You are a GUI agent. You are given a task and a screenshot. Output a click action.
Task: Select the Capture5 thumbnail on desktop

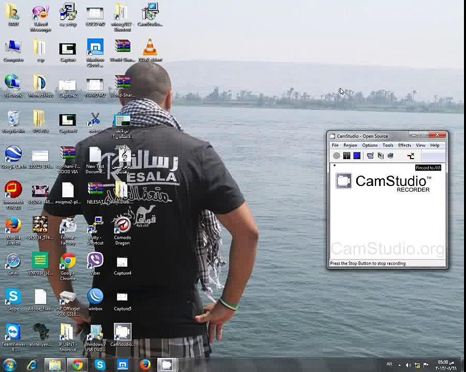122,301
